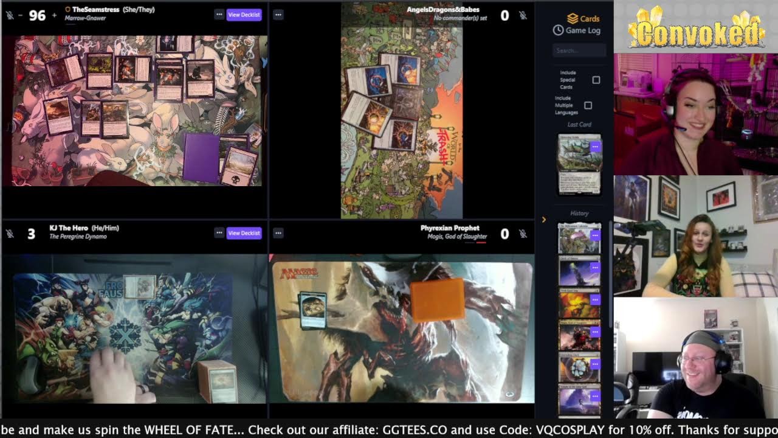Click TheSeamstress life total 96
778x438 pixels.
coord(37,15)
